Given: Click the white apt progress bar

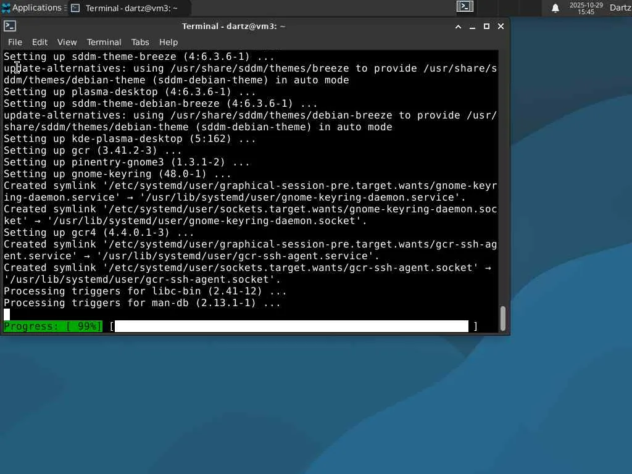Looking at the screenshot, I should point(291,326).
